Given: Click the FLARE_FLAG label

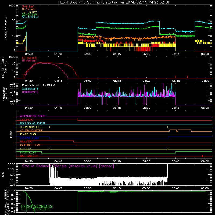Looking at the screenshot, I should [28, 134].
